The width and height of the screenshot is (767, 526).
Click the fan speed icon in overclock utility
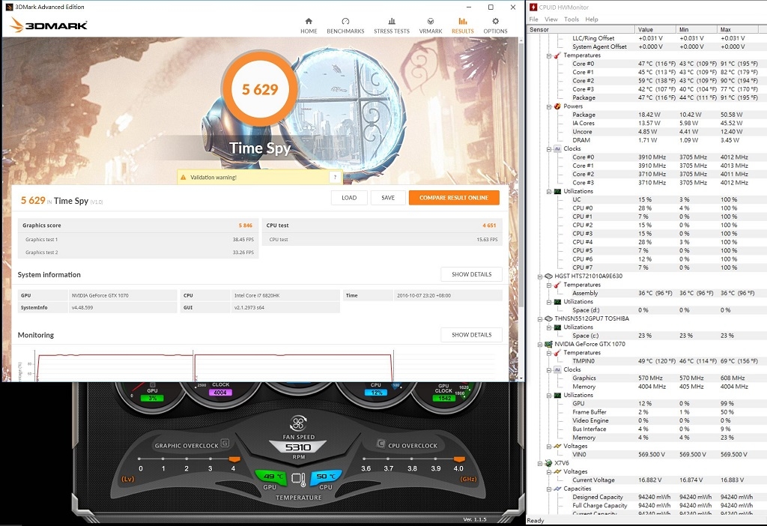(298, 423)
